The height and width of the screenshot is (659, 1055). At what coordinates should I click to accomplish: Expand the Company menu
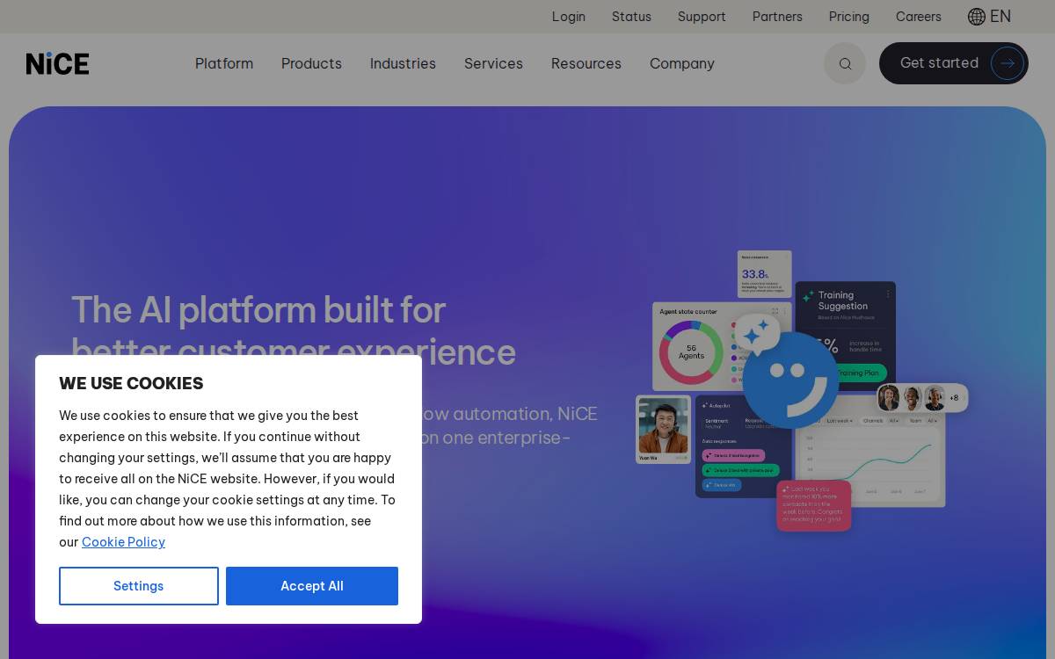pyautogui.click(x=682, y=63)
